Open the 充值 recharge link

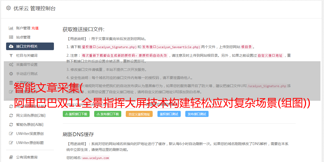pyautogui.click(x=35, y=28)
